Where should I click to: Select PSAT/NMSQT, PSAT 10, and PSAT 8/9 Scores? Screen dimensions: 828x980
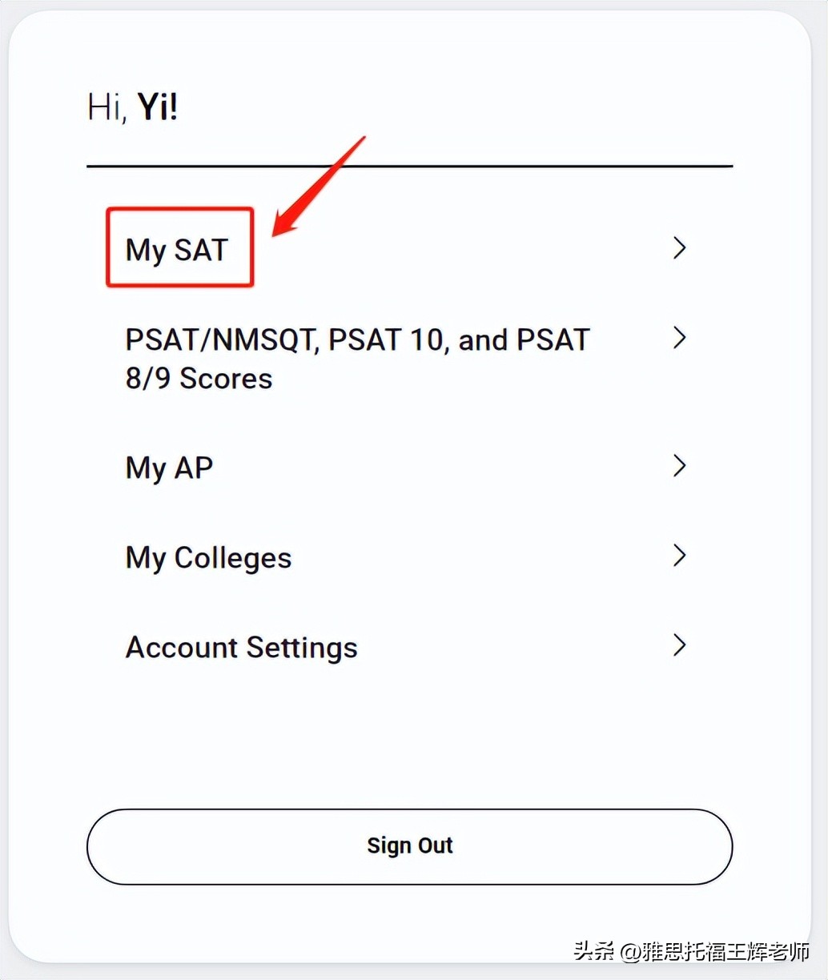click(x=357, y=341)
